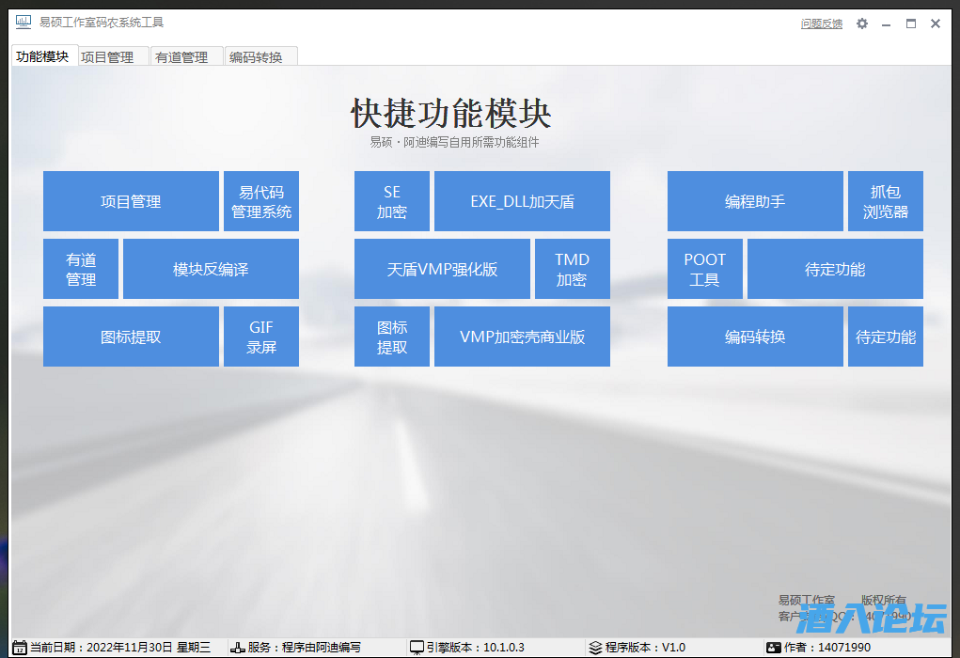Screen dimensions: 960x658
Task: Open the 模块反编译 tile
Action: click(x=211, y=269)
